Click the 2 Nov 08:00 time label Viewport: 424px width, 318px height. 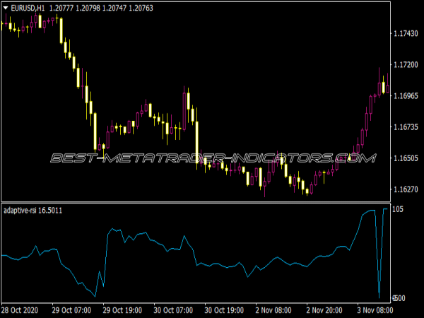pos(273,310)
